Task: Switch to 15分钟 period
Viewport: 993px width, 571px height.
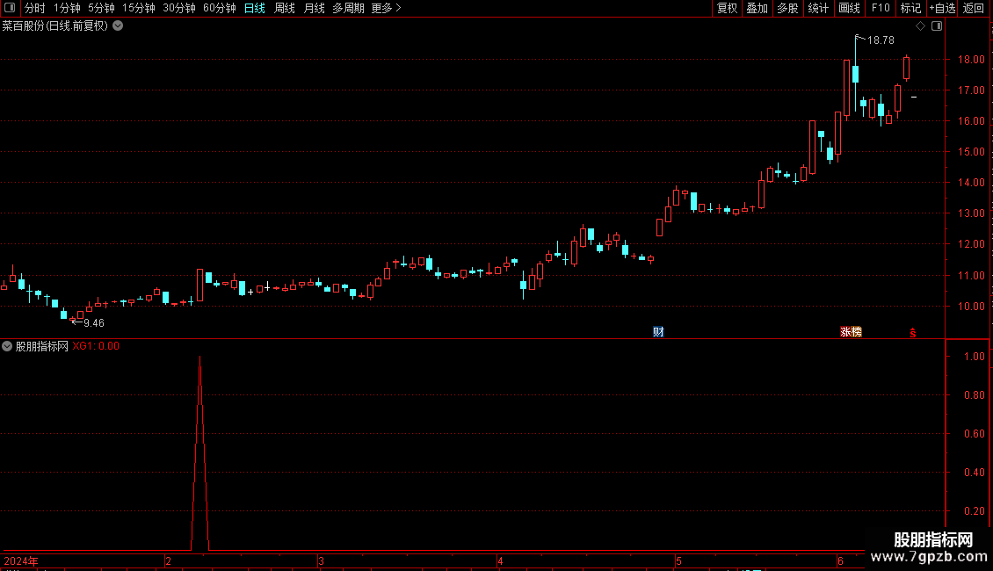Action: pos(138,8)
